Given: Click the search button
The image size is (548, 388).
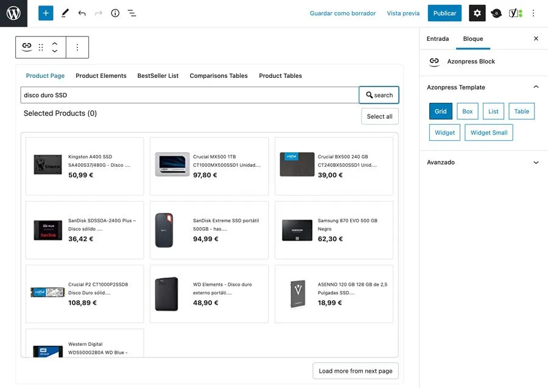Looking at the screenshot, I should point(379,95).
